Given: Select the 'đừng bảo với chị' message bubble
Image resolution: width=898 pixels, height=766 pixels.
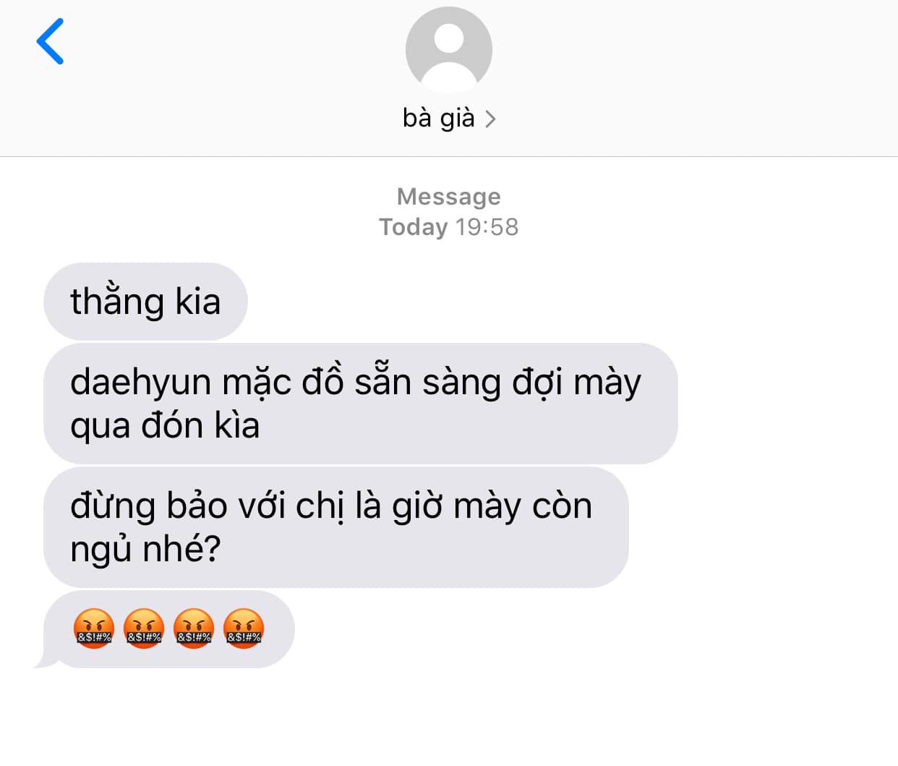Looking at the screenshot, I should click(336, 527).
